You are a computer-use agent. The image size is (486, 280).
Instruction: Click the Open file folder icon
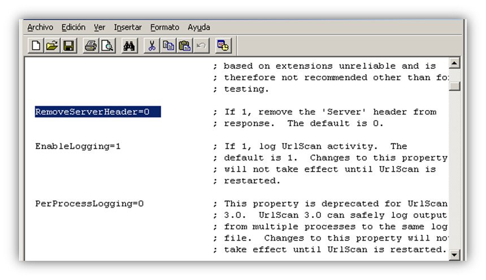coord(52,46)
